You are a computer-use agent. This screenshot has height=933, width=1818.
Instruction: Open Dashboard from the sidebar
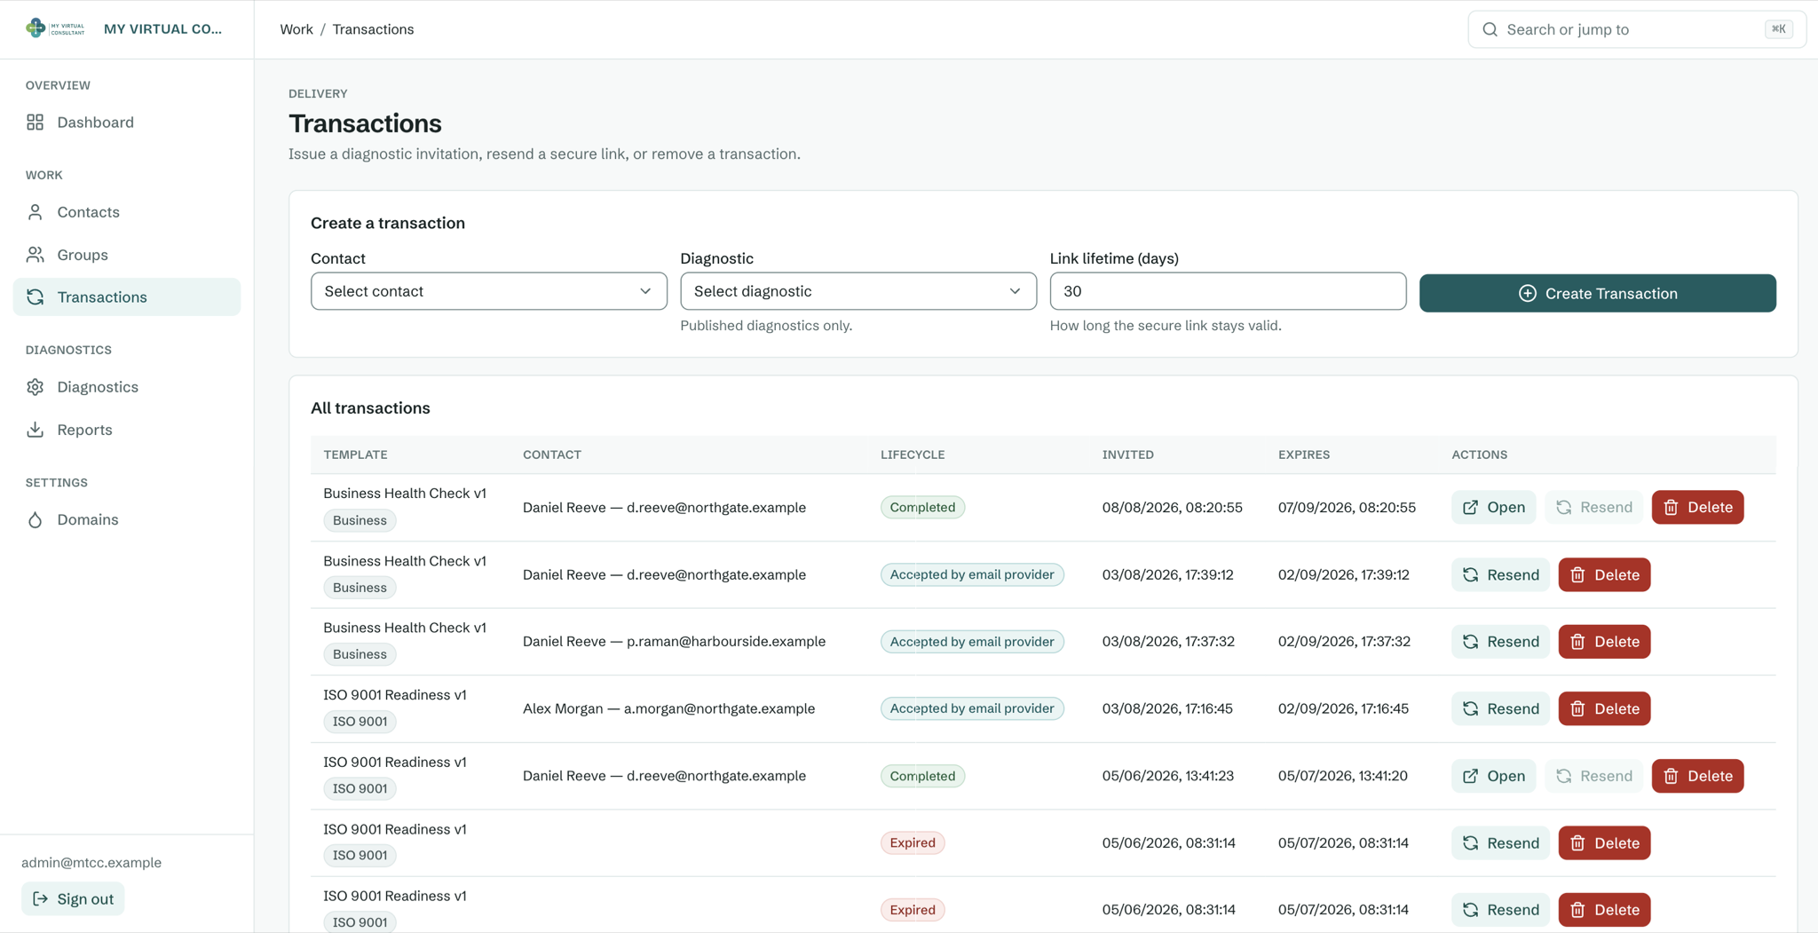coord(127,123)
